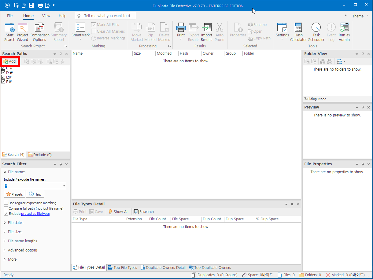This screenshot has width=373, height=279.
Task: Enable Use regular expression matching
Action: point(6,203)
